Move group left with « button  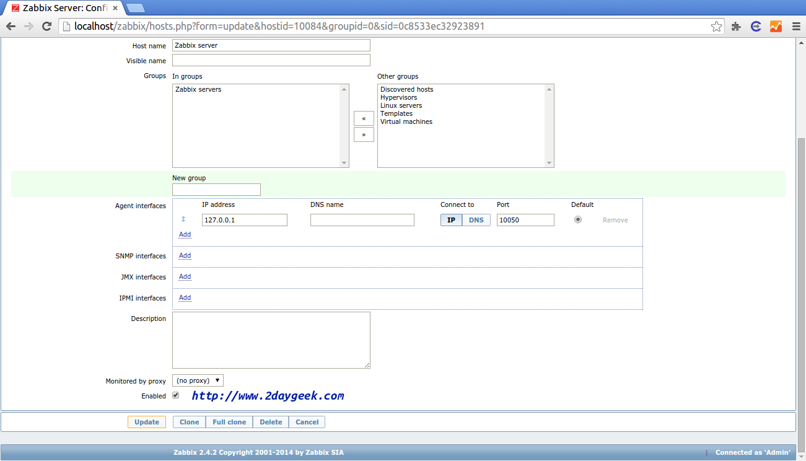pyautogui.click(x=364, y=118)
